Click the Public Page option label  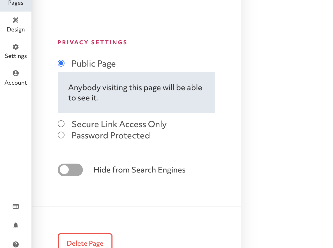coord(94,64)
